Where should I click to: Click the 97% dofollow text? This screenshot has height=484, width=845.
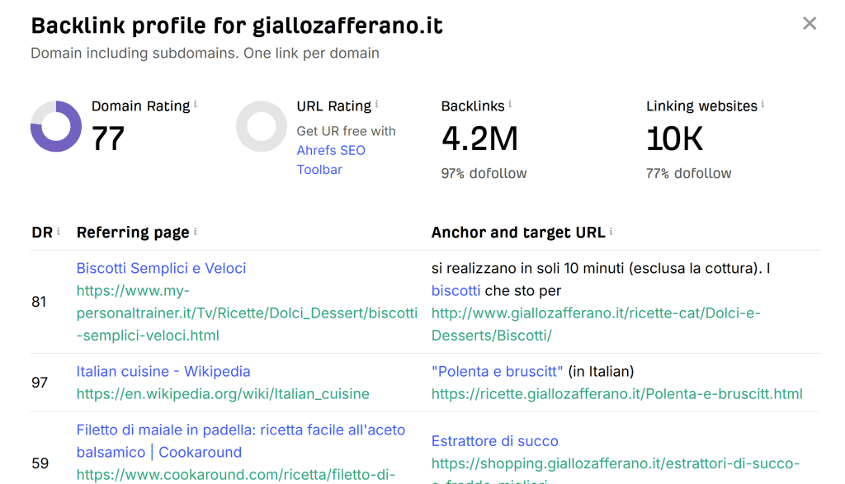click(484, 173)
